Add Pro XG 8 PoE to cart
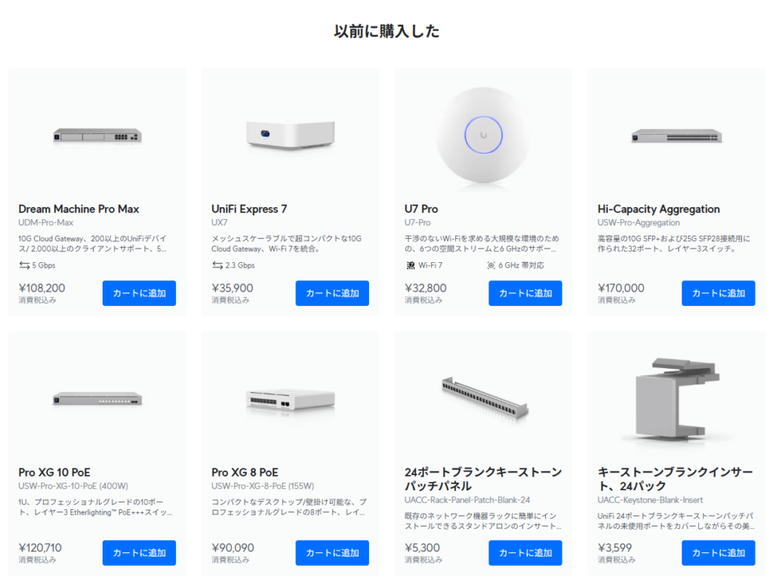The height and width of the screenshot is (584, 773). 332,553
